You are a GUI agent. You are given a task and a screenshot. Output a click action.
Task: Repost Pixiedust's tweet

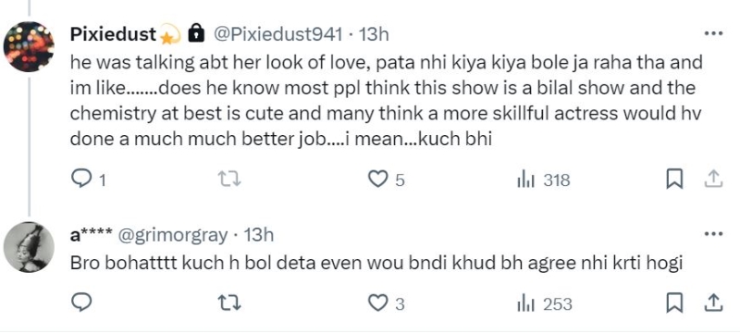[229, 179]
